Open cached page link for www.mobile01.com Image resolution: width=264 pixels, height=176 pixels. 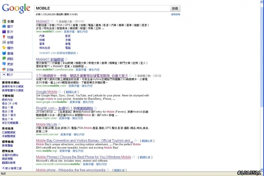[69, 32]
